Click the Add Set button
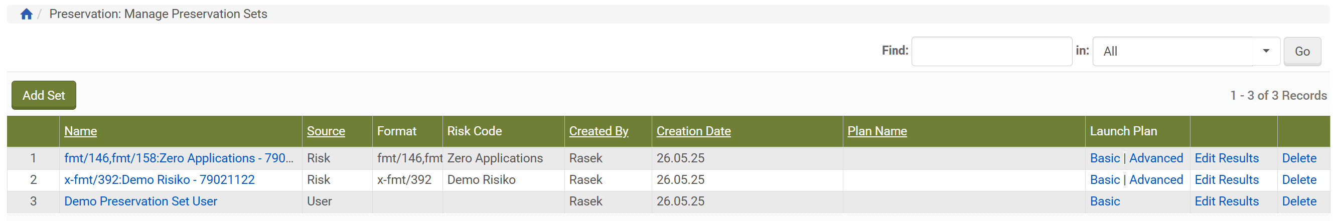 coord(44,95)
